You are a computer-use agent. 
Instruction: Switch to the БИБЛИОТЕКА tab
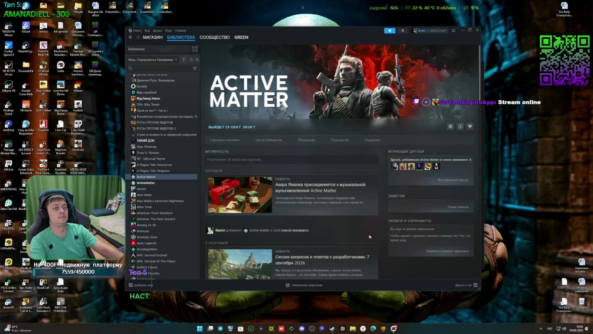(x=181, y=37)
